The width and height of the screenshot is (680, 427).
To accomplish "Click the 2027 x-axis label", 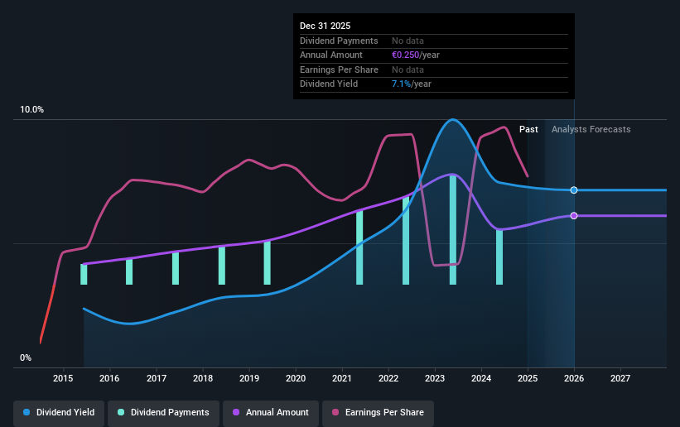I will [620, 378].
